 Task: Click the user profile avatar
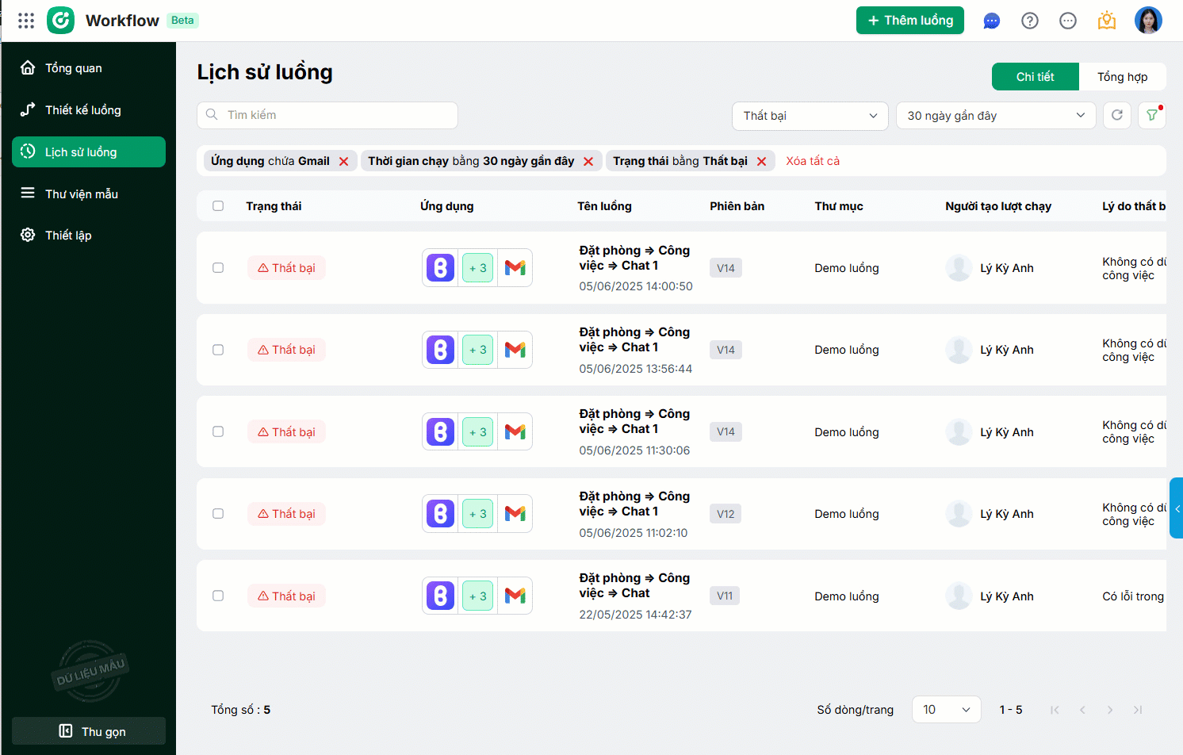(x=1147, y=21)
